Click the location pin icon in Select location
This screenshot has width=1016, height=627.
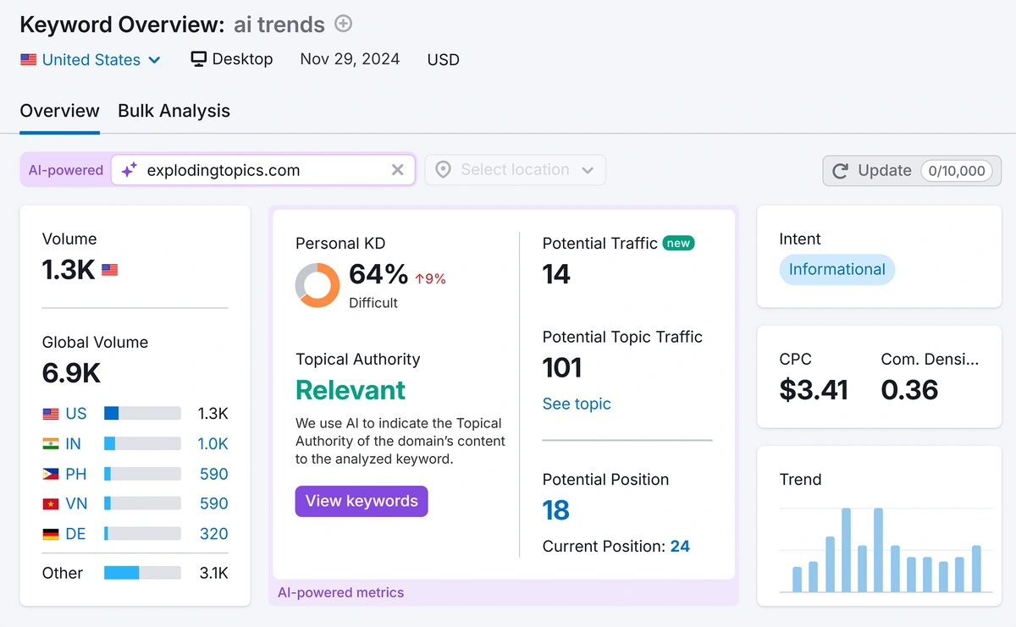tap(443, 169)
